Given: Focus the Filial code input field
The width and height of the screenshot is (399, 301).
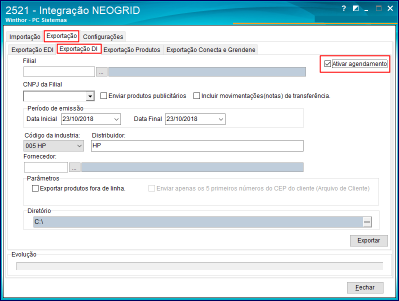Looking at the screenshot, I should coord(59,72).
